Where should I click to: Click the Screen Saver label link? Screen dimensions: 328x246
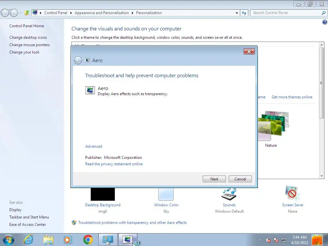tap(292, 205)
